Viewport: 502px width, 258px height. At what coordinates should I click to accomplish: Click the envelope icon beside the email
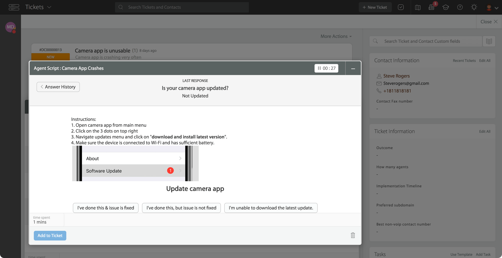click(x=379, y=83)
